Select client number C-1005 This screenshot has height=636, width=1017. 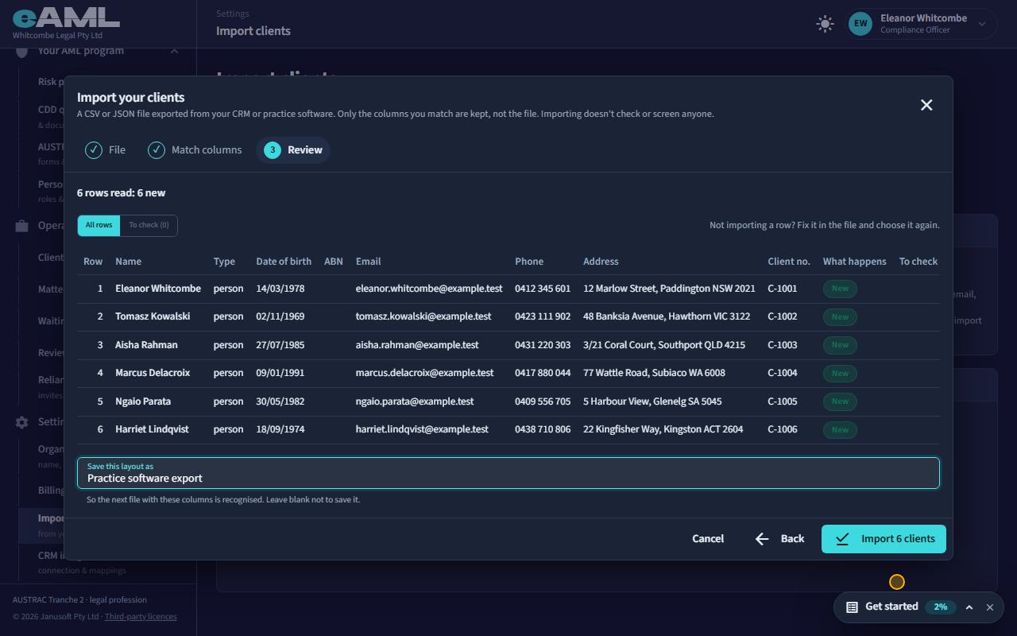(783, 401)
